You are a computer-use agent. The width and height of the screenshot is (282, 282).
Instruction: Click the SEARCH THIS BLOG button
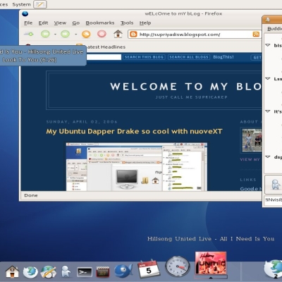[x=144, y=57]
